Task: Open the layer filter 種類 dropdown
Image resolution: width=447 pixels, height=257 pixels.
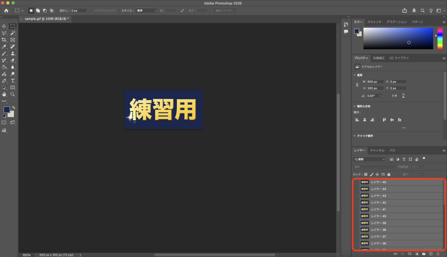Action: [369, 159]
